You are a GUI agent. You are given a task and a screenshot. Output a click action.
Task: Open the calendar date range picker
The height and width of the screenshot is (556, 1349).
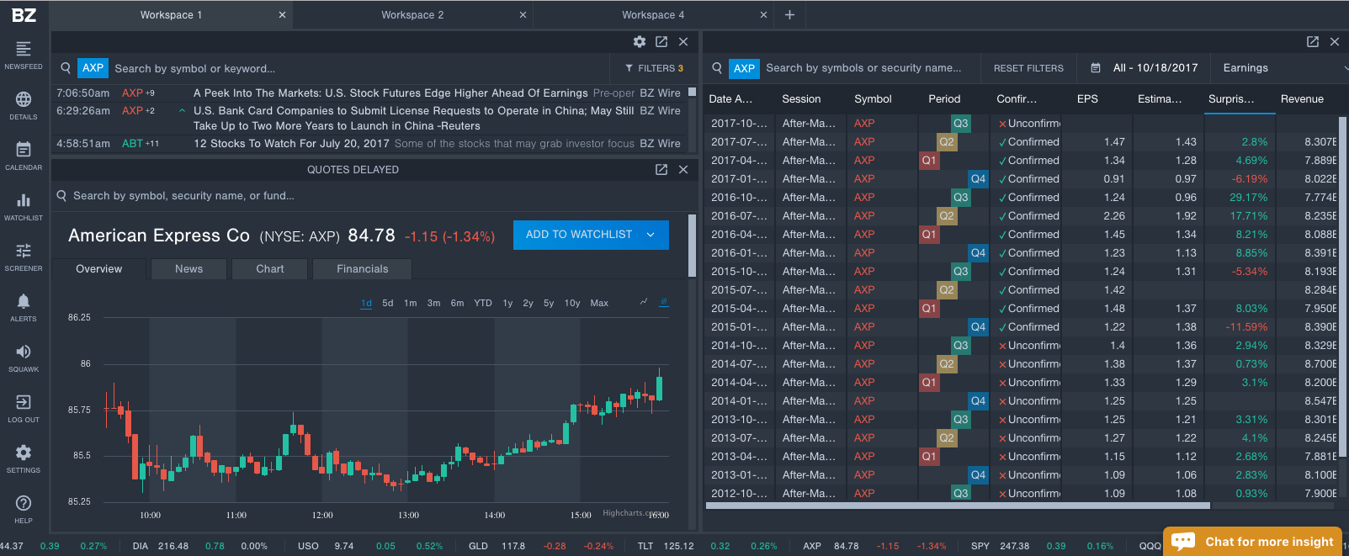(1145, 67)
